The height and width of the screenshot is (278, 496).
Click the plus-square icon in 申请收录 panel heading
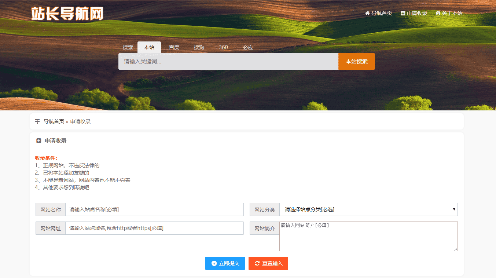tap(39, 141)
